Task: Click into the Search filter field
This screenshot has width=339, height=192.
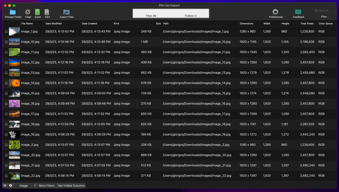Action: point(324,11)
